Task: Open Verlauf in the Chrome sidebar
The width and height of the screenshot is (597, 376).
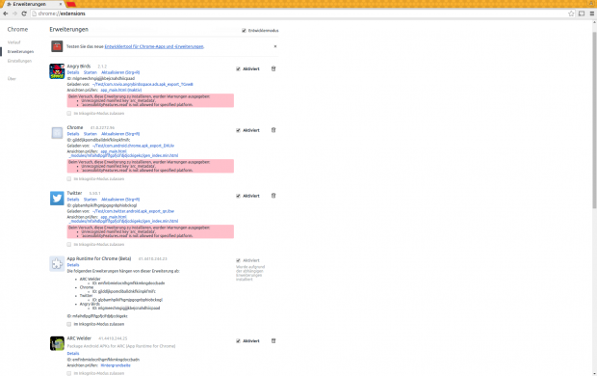Action: 13,42
